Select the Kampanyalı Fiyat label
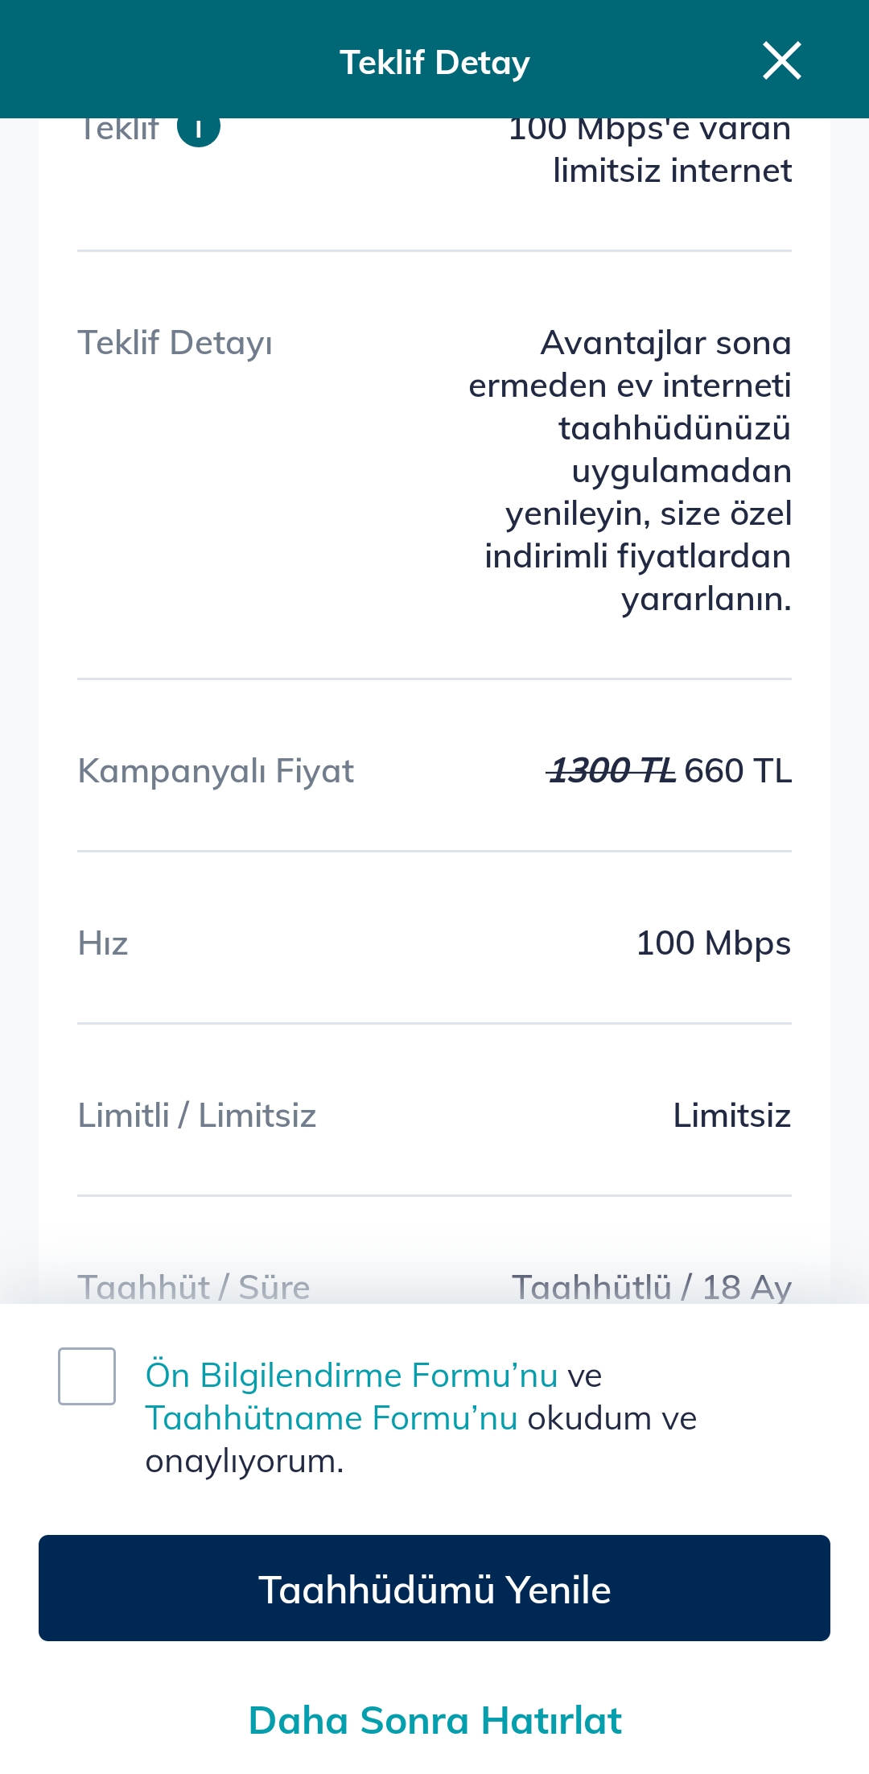 216,771
